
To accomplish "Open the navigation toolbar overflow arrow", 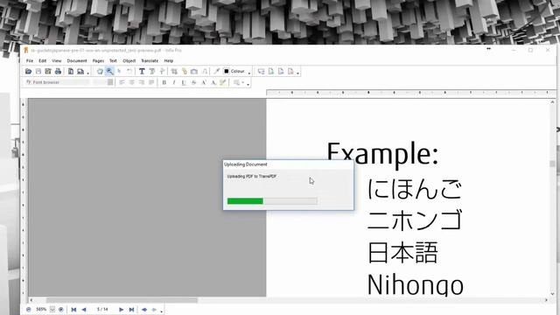I will tap(161, 311).
